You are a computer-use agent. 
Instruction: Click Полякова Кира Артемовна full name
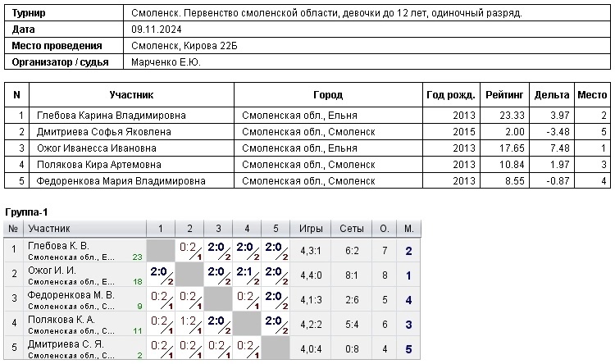tap(101, 165)
